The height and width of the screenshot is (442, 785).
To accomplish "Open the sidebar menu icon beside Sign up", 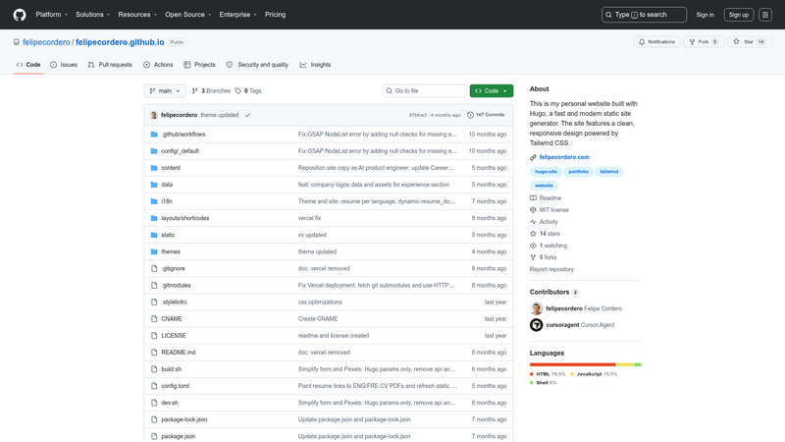I will click(x=765, y=15).
